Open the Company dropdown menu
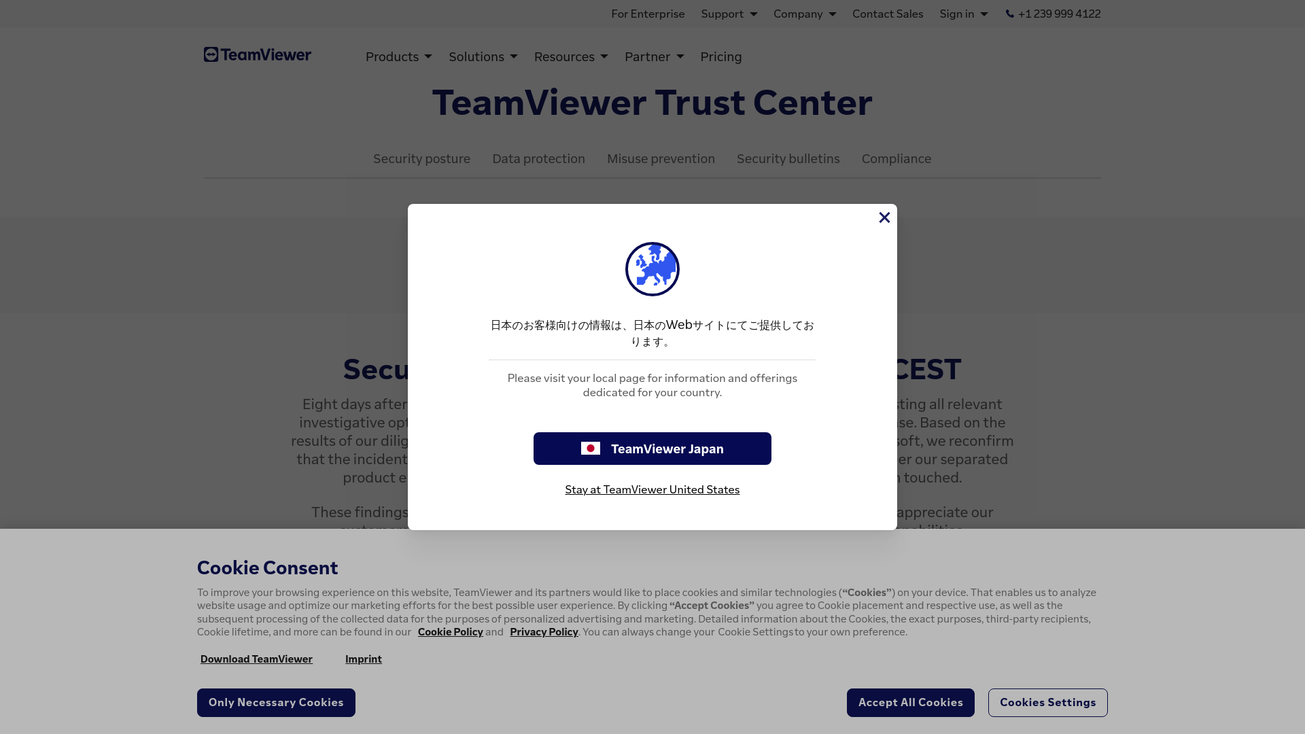This screenshot has height=734, width=1305. click(803, 14)
